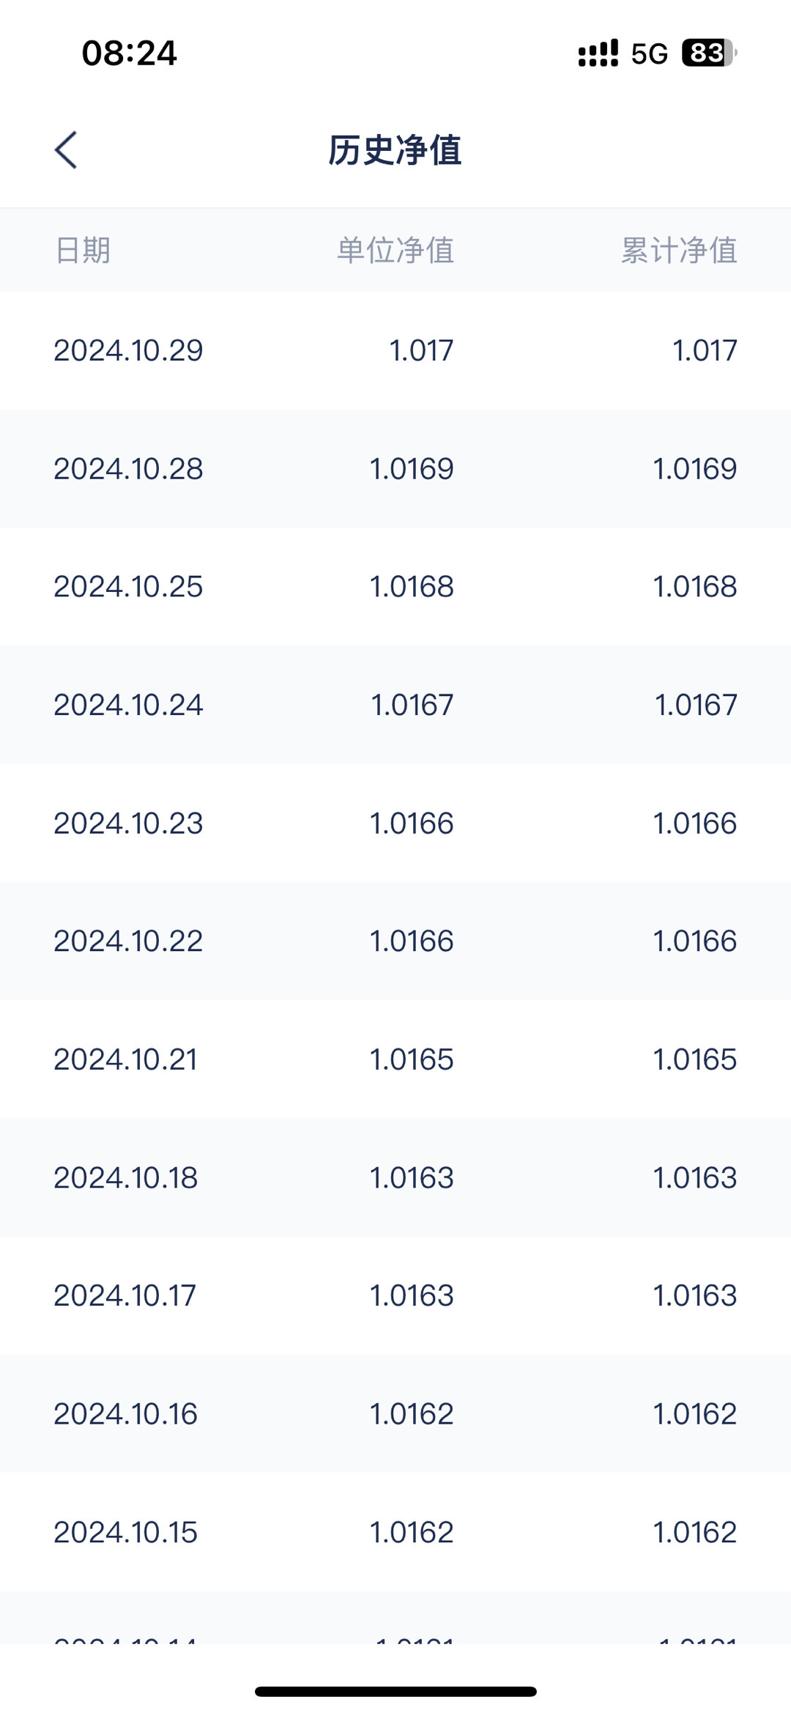Tap the 2024.10.22 date entry
Image resolution: width=791 pixels, height=1713 pixels.
128,941
